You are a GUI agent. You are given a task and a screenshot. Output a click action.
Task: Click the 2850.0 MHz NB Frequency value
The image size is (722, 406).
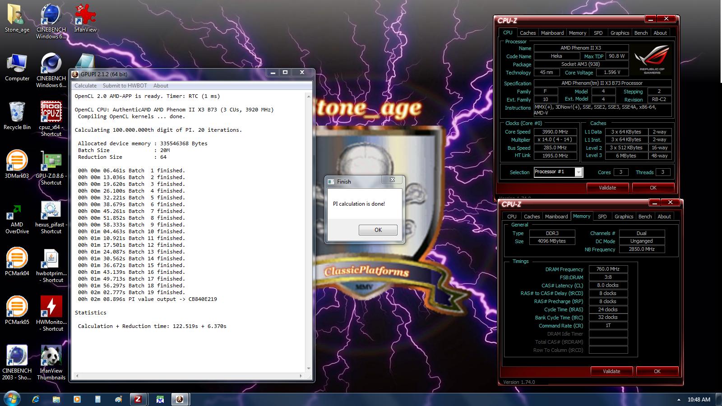pyautogui.click(x=642, y=249)
